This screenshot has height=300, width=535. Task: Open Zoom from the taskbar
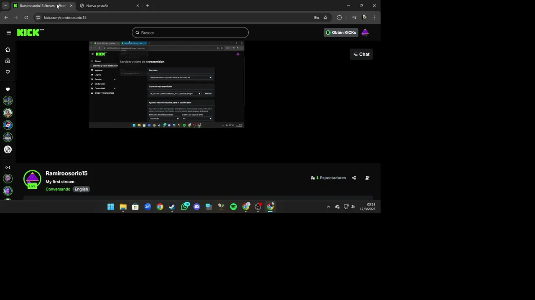coord(148,207)
